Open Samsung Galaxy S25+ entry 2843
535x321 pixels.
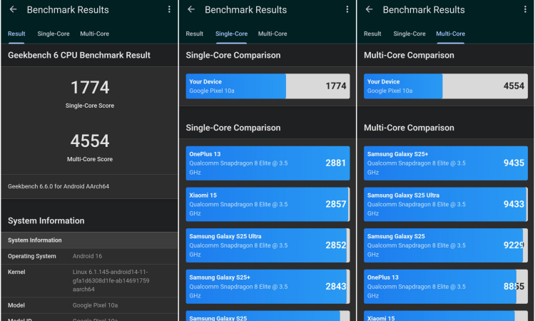[x=267, y=287]
